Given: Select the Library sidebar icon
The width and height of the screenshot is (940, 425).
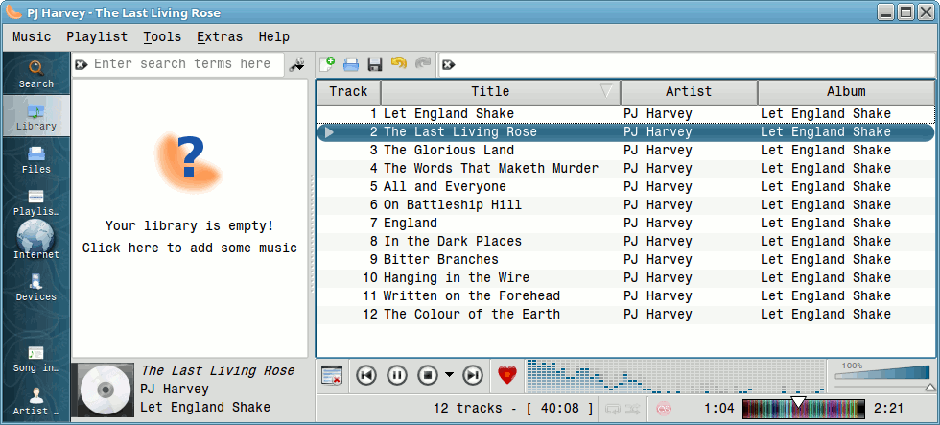Looking at the screenshot, I should click(x=36, y=116).
